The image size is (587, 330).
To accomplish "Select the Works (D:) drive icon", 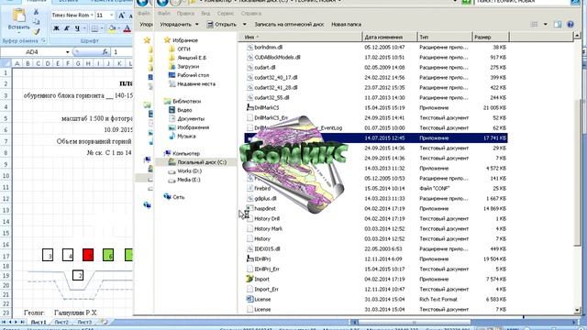I will [172, 171].
